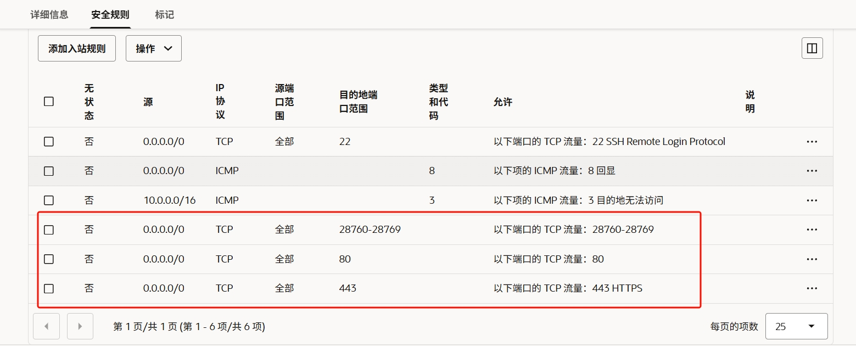Select checkbox for port 28760-28769 rule
The image size is (856, 346).
49,230
